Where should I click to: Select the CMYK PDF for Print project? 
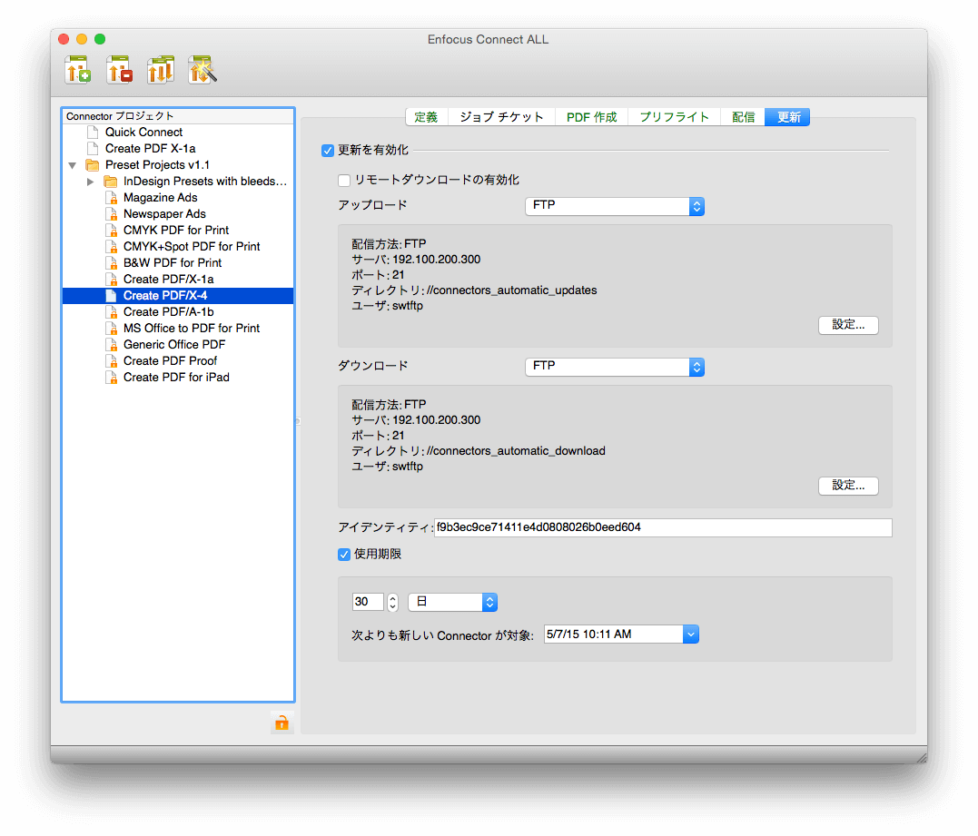tap(178, 230)
